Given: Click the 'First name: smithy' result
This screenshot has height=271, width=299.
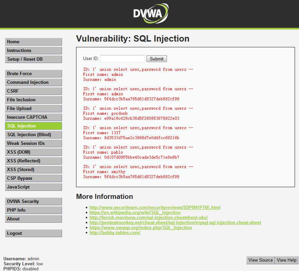Looking at the screenshot, I should pos(104,172).
